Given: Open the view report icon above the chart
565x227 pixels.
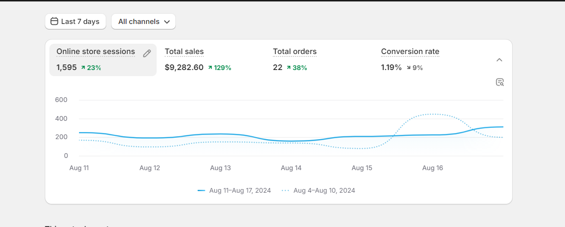Looking at the screenshot, I should (500, 82).
